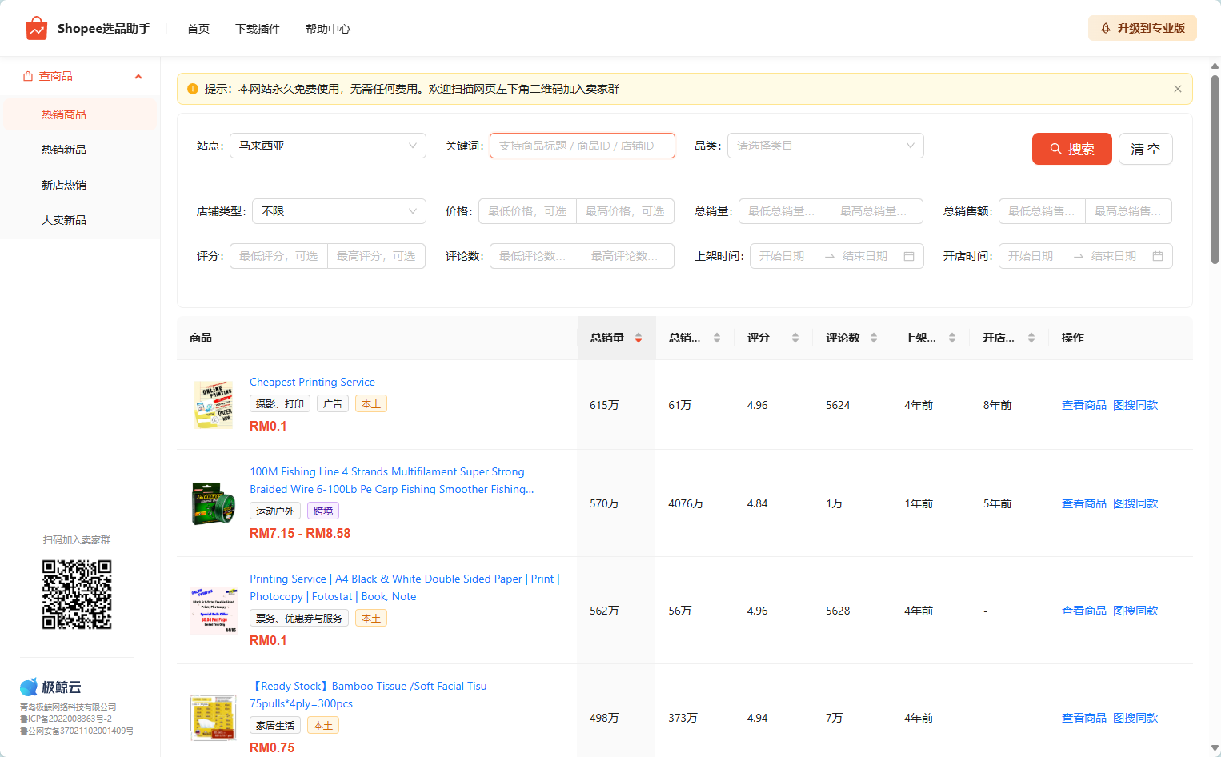Image resolution: width=1221 pixels, height=757 pixels.
Task: Go to 首页 in the top navigation
Action: pos(198,29)
